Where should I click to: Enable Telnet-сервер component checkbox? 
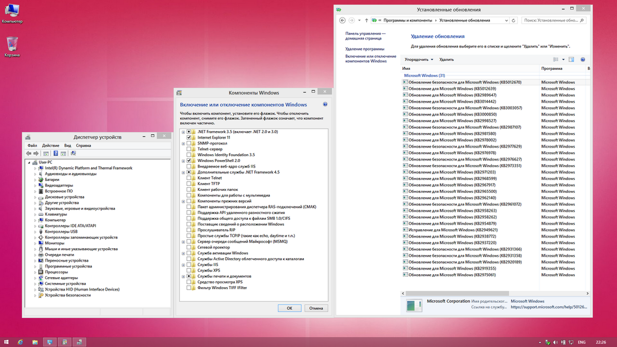click(x=189, y=149)
